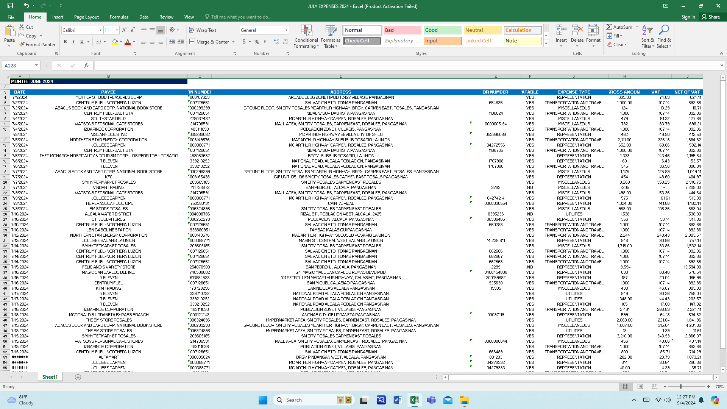Adjust the zoom slider
The width and height of the screenshot is (727, 409).
pyautogui.click(x=681, y=387)
